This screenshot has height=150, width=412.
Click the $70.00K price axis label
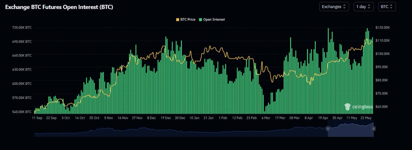(381, 94)
